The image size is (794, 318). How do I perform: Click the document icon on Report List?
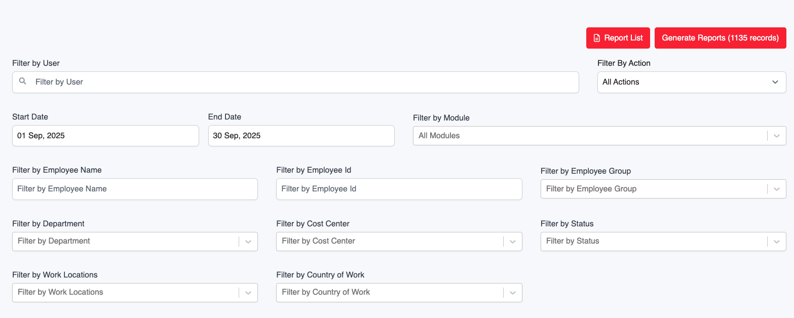point(597,38)
